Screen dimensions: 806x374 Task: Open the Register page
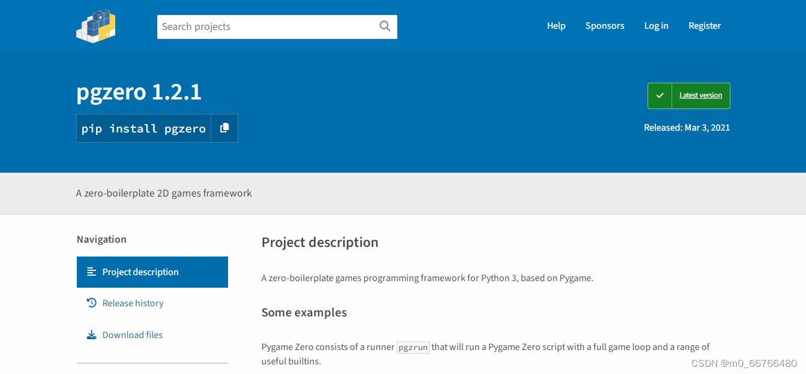[705, 26]
